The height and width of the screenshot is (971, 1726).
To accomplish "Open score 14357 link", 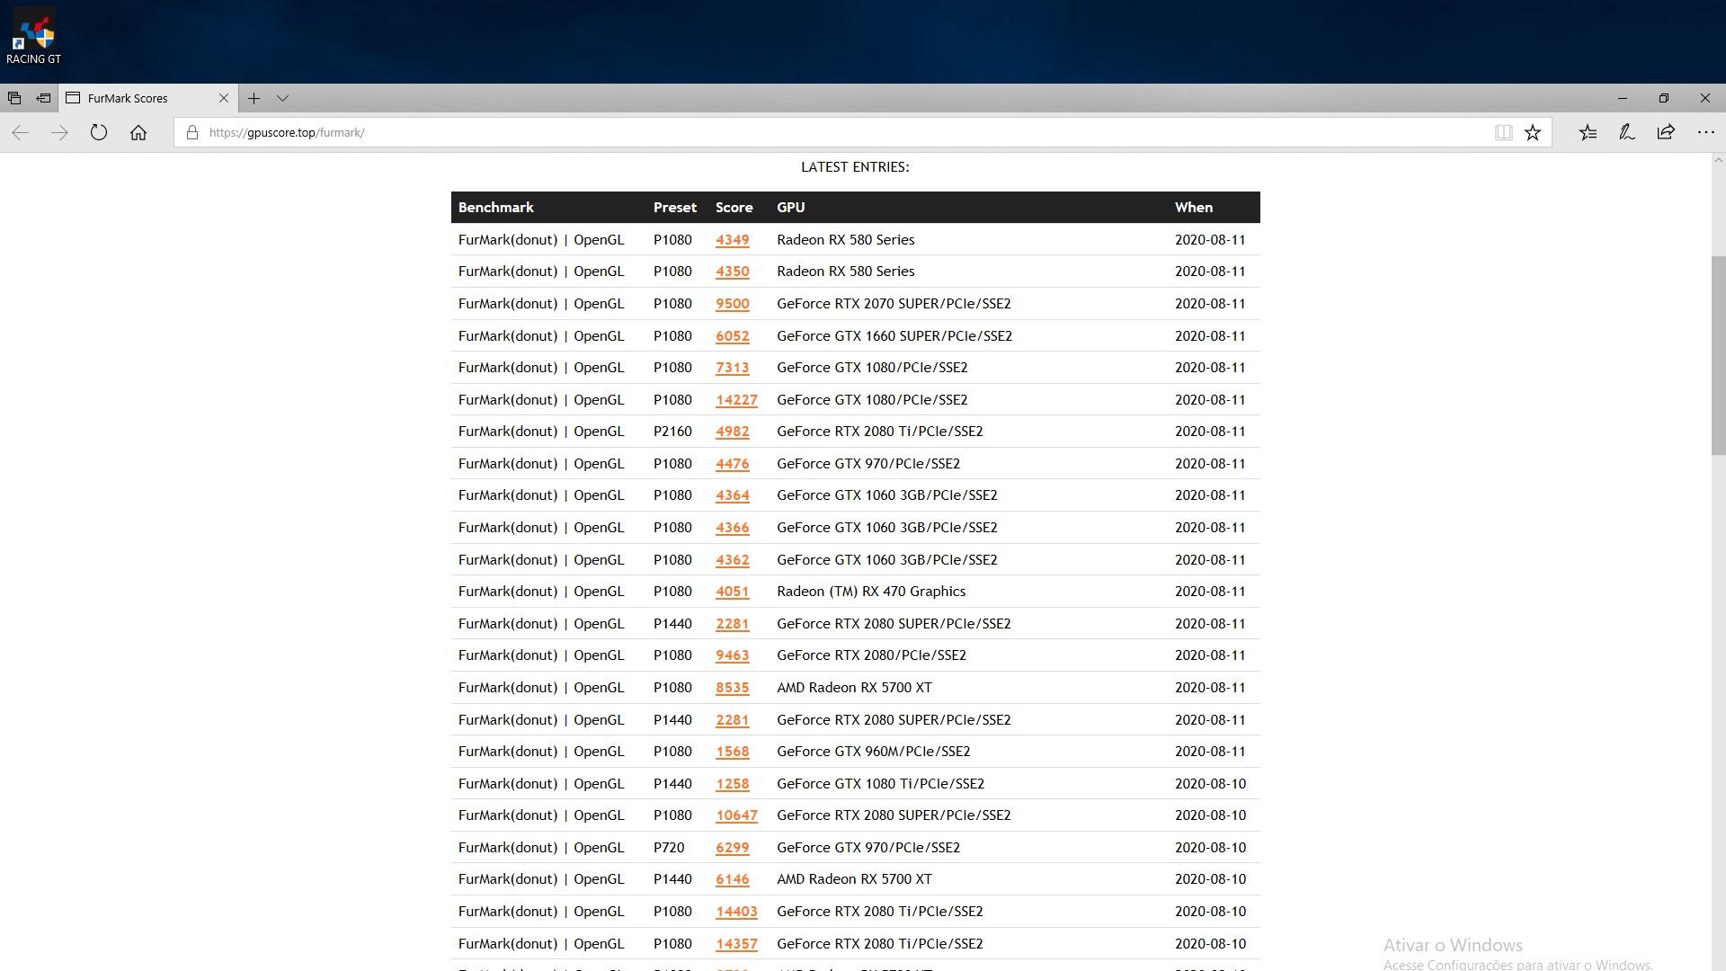I will (x=736, y=944).
